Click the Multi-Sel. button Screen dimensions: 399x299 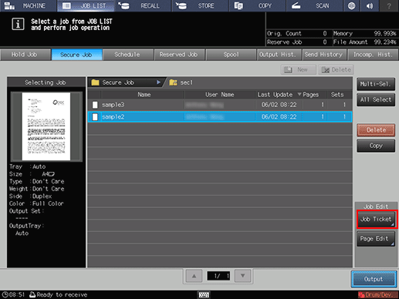tap(376, 84)
